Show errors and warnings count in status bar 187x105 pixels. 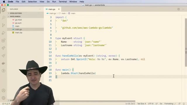pos(6,104)
